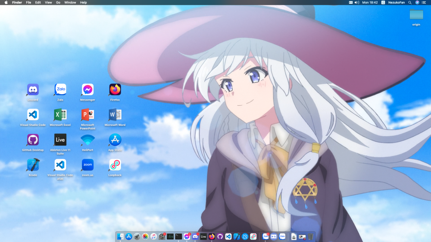
Task: Launch Xcode from the Dock
Action: click(237, 236)
